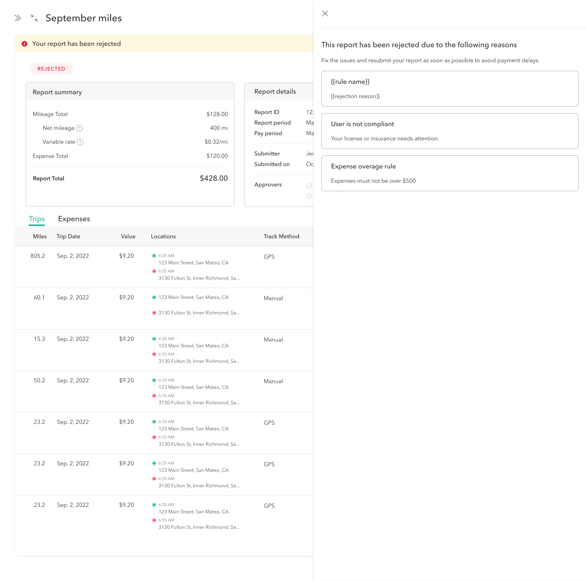The width and height of the screenshot is (586, 581).
Task: Click the Net mileage help icon
Action: [80, 128]
